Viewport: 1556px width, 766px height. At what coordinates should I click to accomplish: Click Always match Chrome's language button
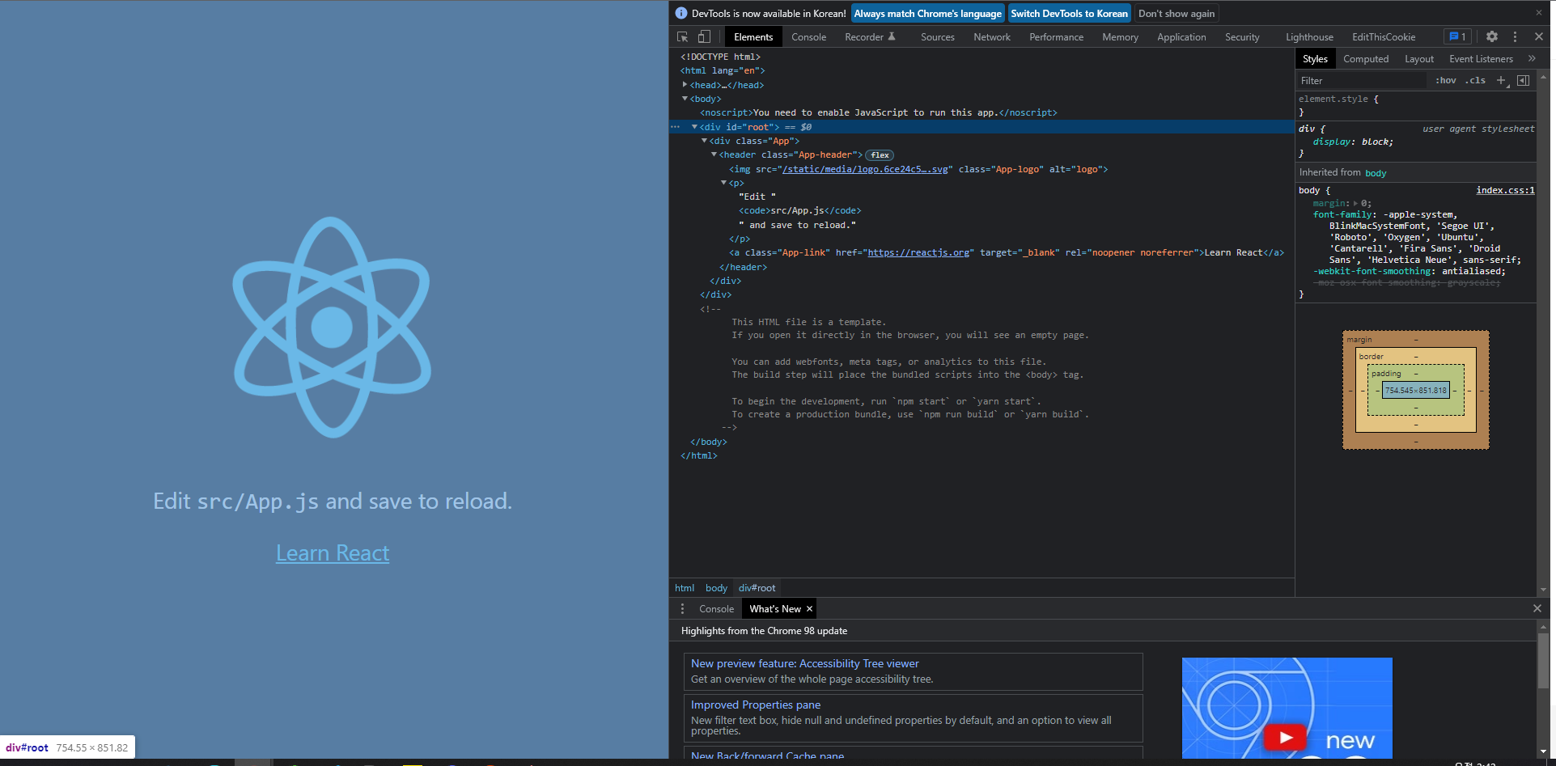pyautogui.click(x=927, y=14)
